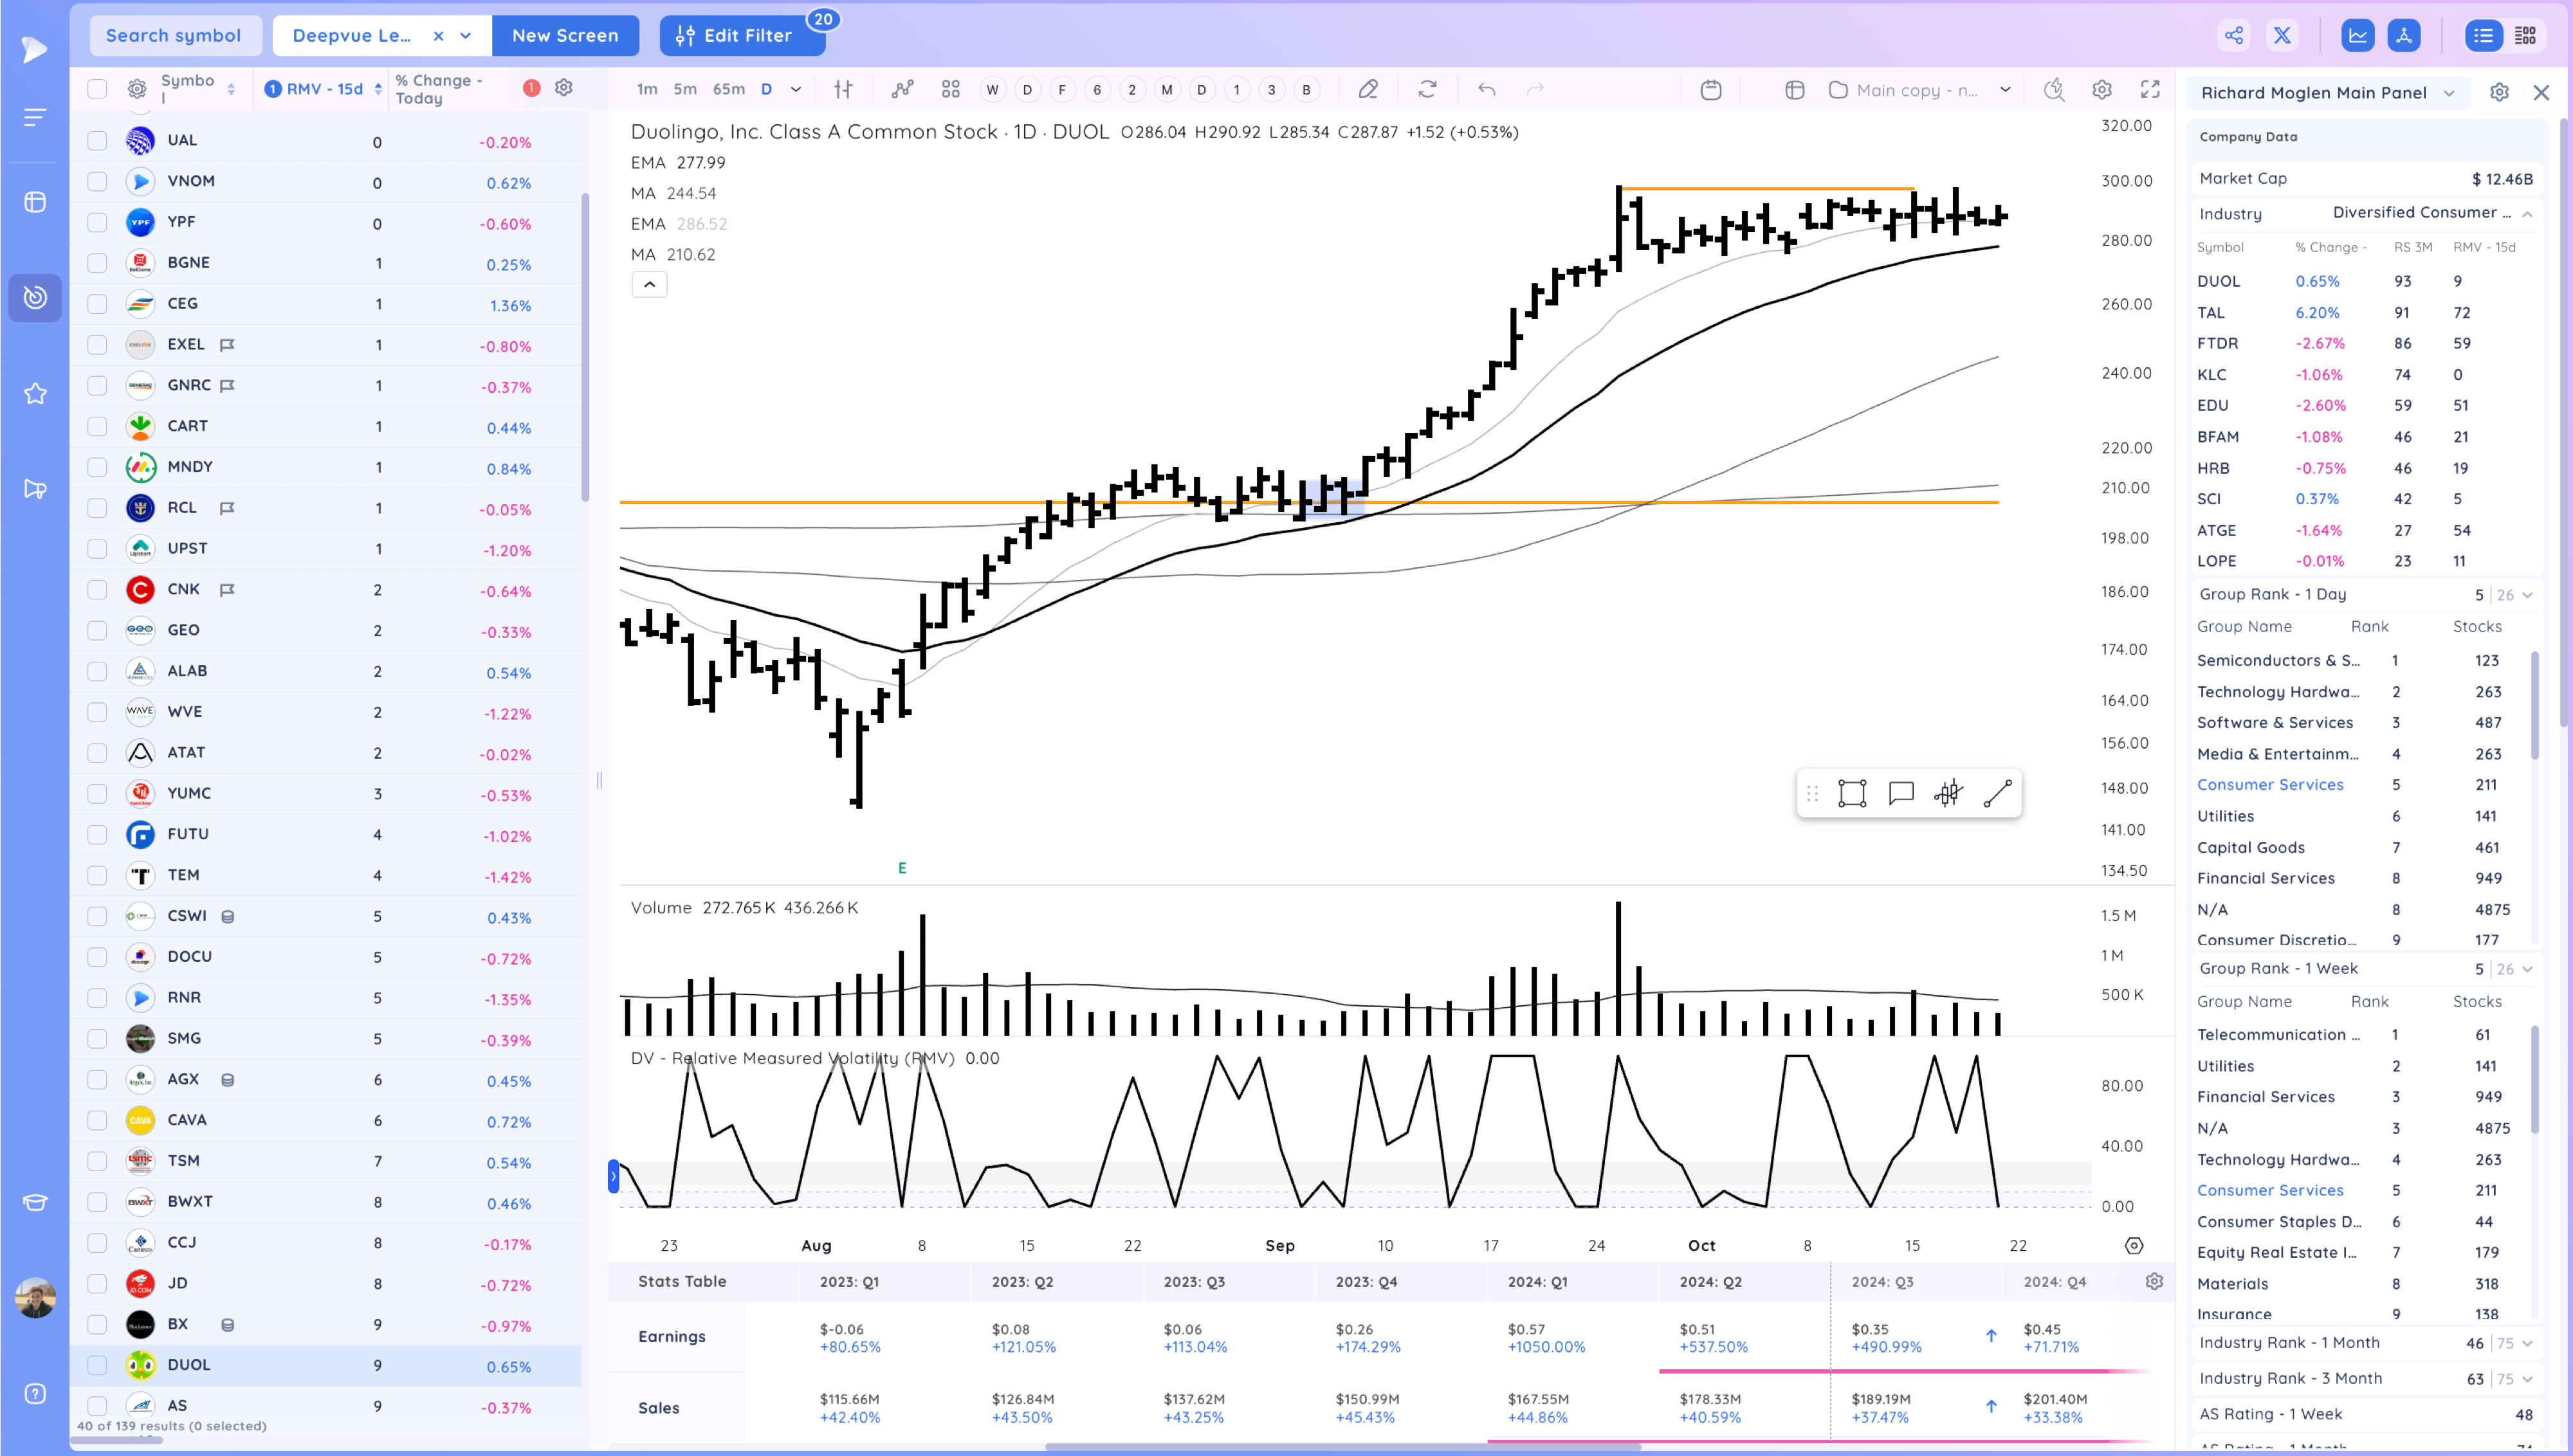
Task: Select the trend line drawing tool
Action: (x=1997, y=794)
